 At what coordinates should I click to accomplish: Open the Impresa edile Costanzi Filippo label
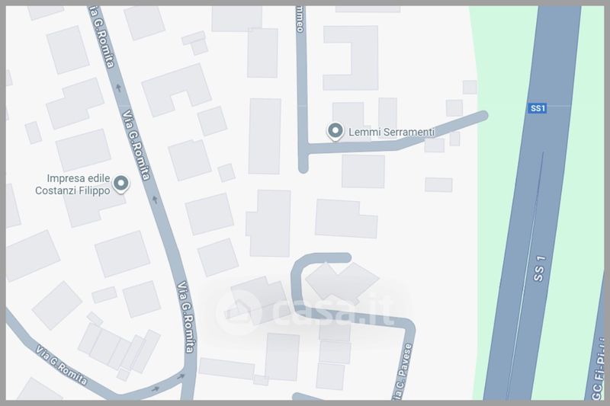point(72,184)
